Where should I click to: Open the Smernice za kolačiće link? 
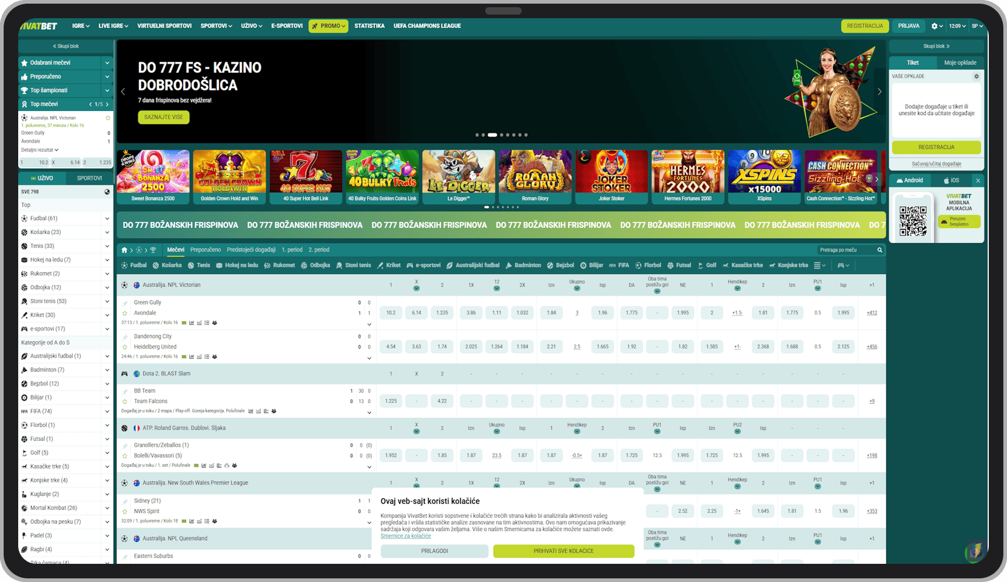(x=406, y=536)
